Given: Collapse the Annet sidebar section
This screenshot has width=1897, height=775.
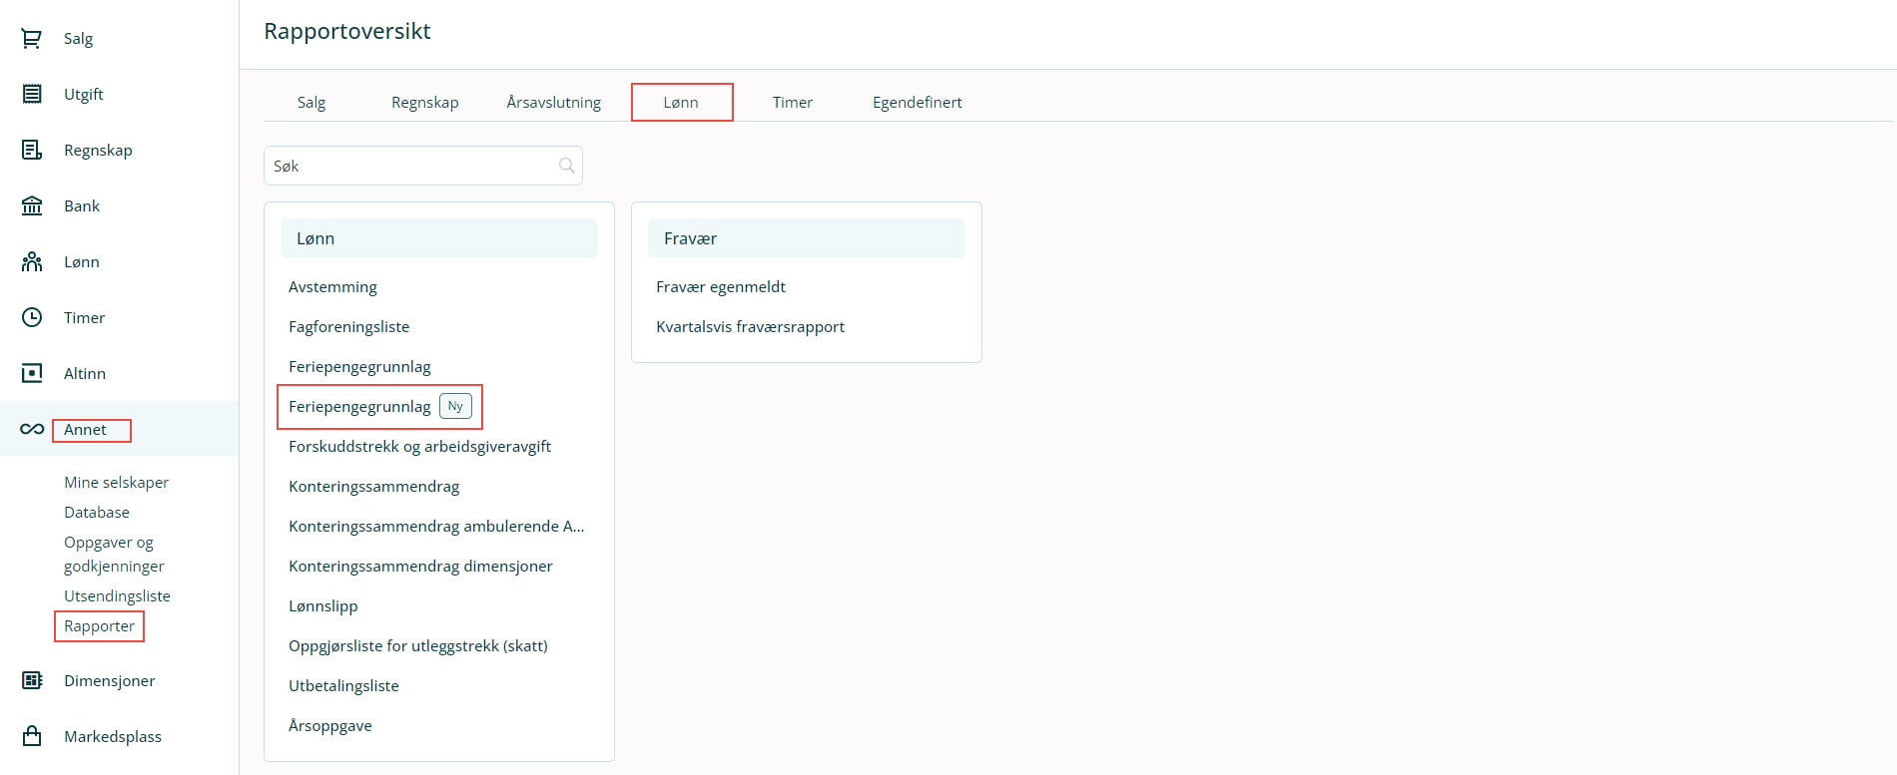Looking at the screenshot, I should [x=86, y=430].
